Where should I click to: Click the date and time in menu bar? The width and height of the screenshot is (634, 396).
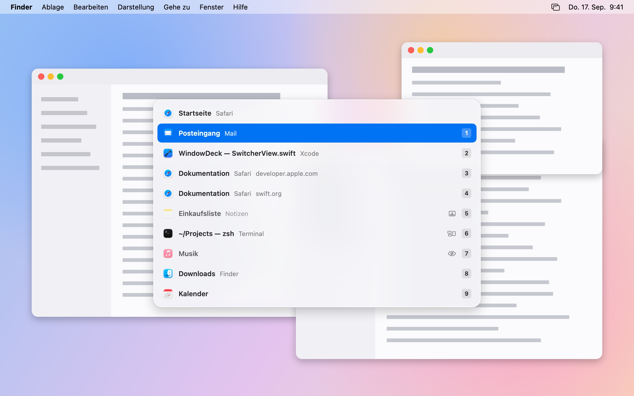(x=596, y=7)
